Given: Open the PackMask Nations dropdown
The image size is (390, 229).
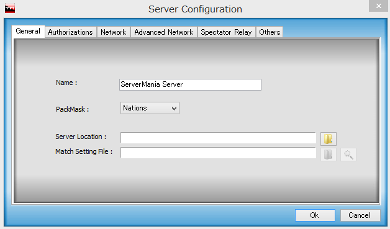Looking at the screenshot, I should (150, 108).
